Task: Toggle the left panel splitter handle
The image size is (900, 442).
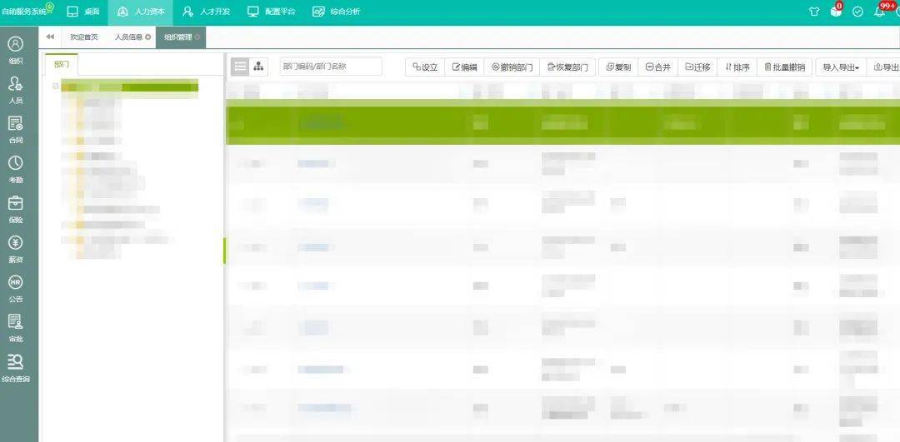Action: pyautogui.click(x=224, y=251)
